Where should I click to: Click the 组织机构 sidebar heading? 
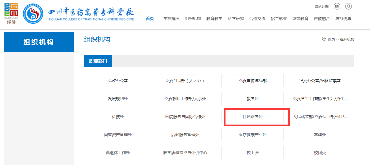(x=39, y=42)
